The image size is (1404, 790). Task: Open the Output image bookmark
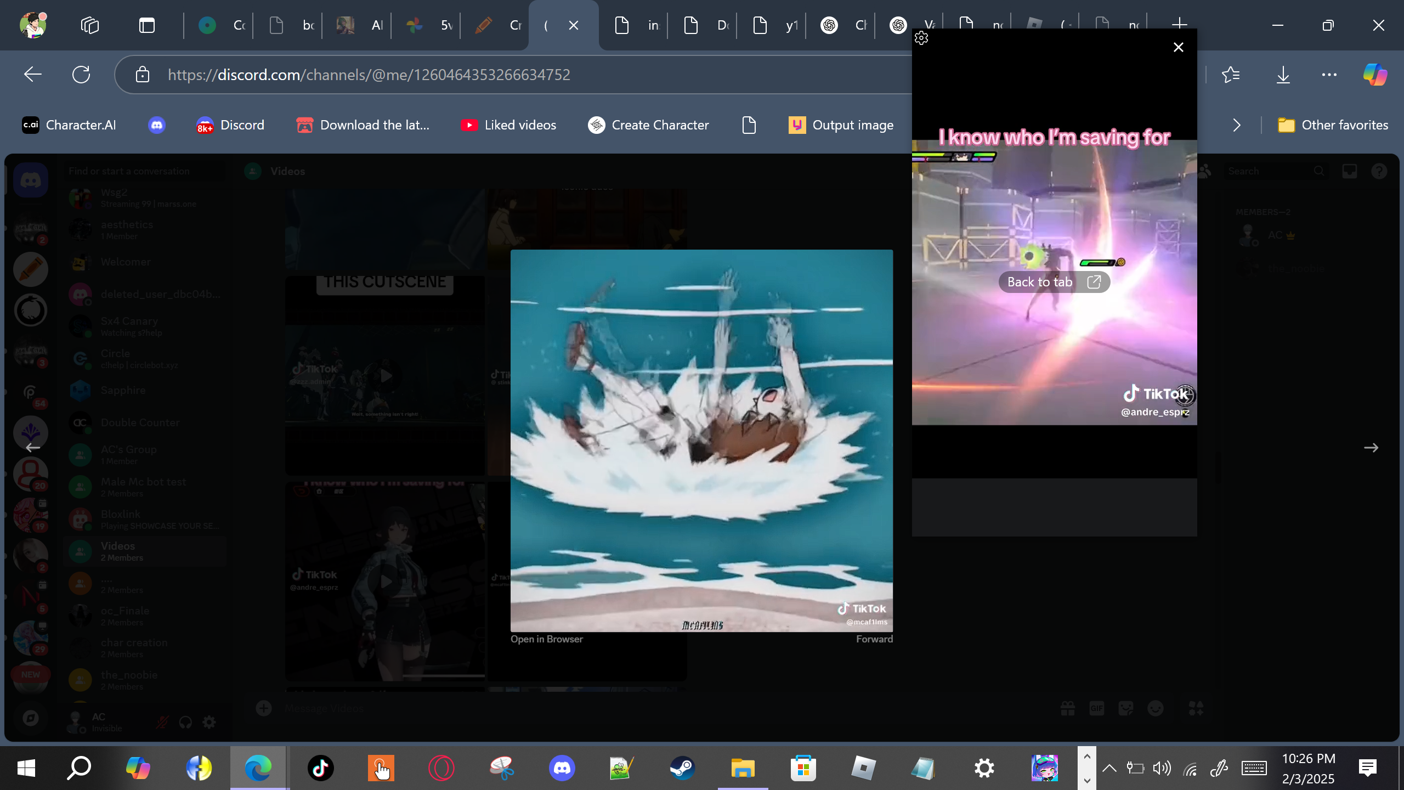841,125
